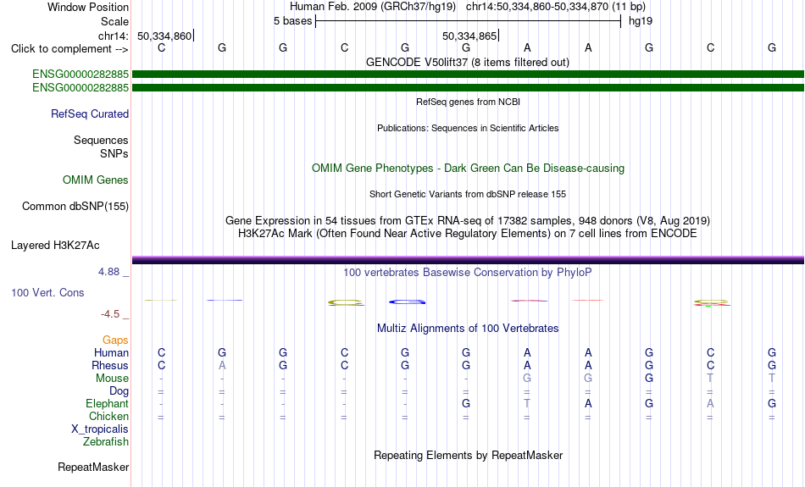The height and width of the screenshot is (487, 805).
Task: Click '100 vertebrates Basewise Conservation by PhyloP' title
Action: click(468, 273)
